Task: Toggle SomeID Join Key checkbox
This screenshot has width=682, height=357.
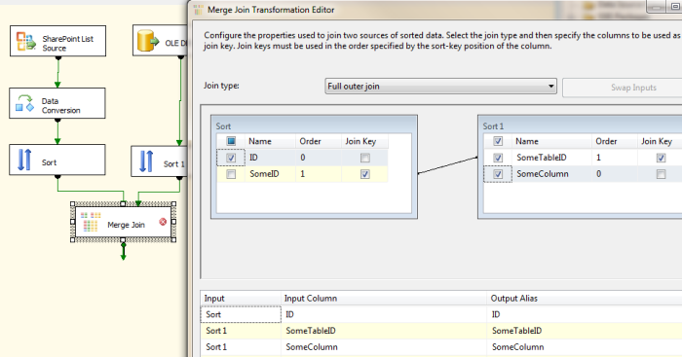Action: pos(365,174)
